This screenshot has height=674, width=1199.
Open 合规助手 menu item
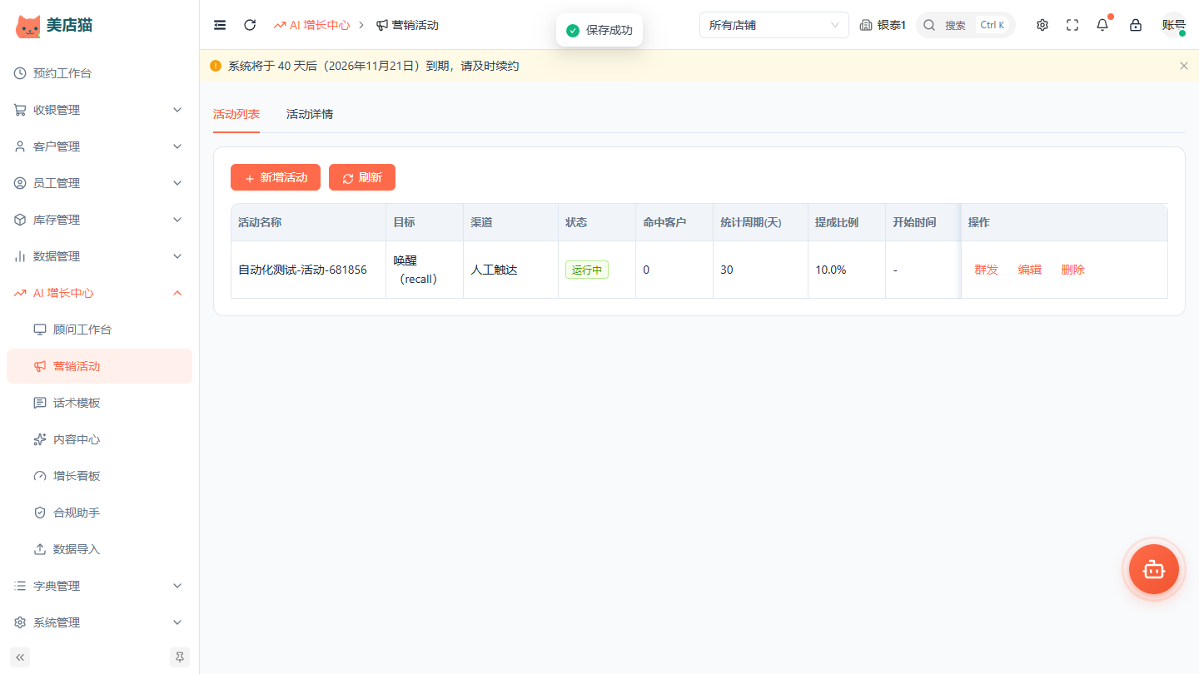pyautogui.click(x=99, y=513)
